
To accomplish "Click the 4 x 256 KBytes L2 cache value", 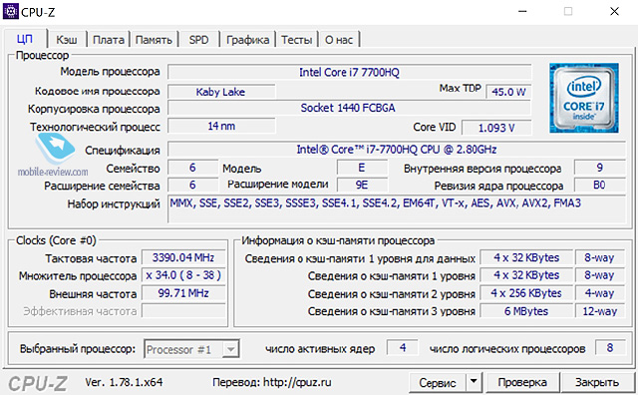I will click(526, 293).
